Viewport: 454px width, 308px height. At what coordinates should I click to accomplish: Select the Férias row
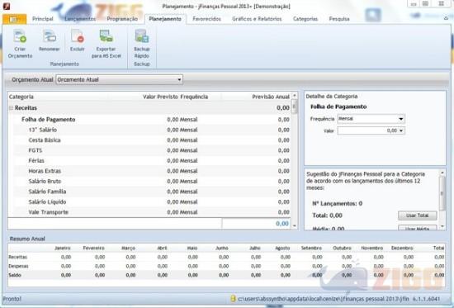[x=152, y=161]
